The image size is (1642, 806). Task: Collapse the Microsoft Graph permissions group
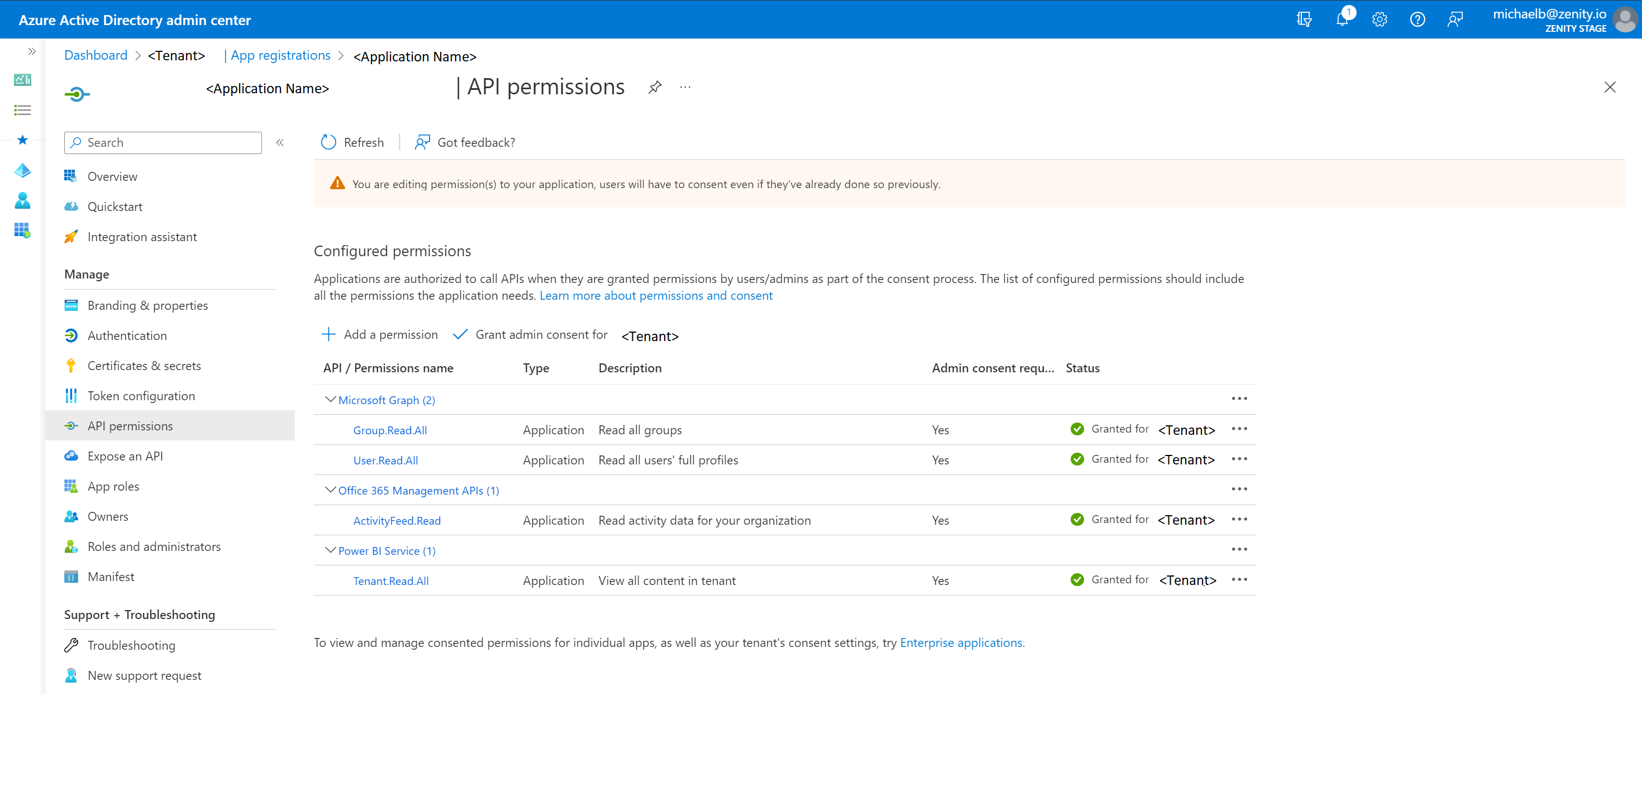click(330, 400)
